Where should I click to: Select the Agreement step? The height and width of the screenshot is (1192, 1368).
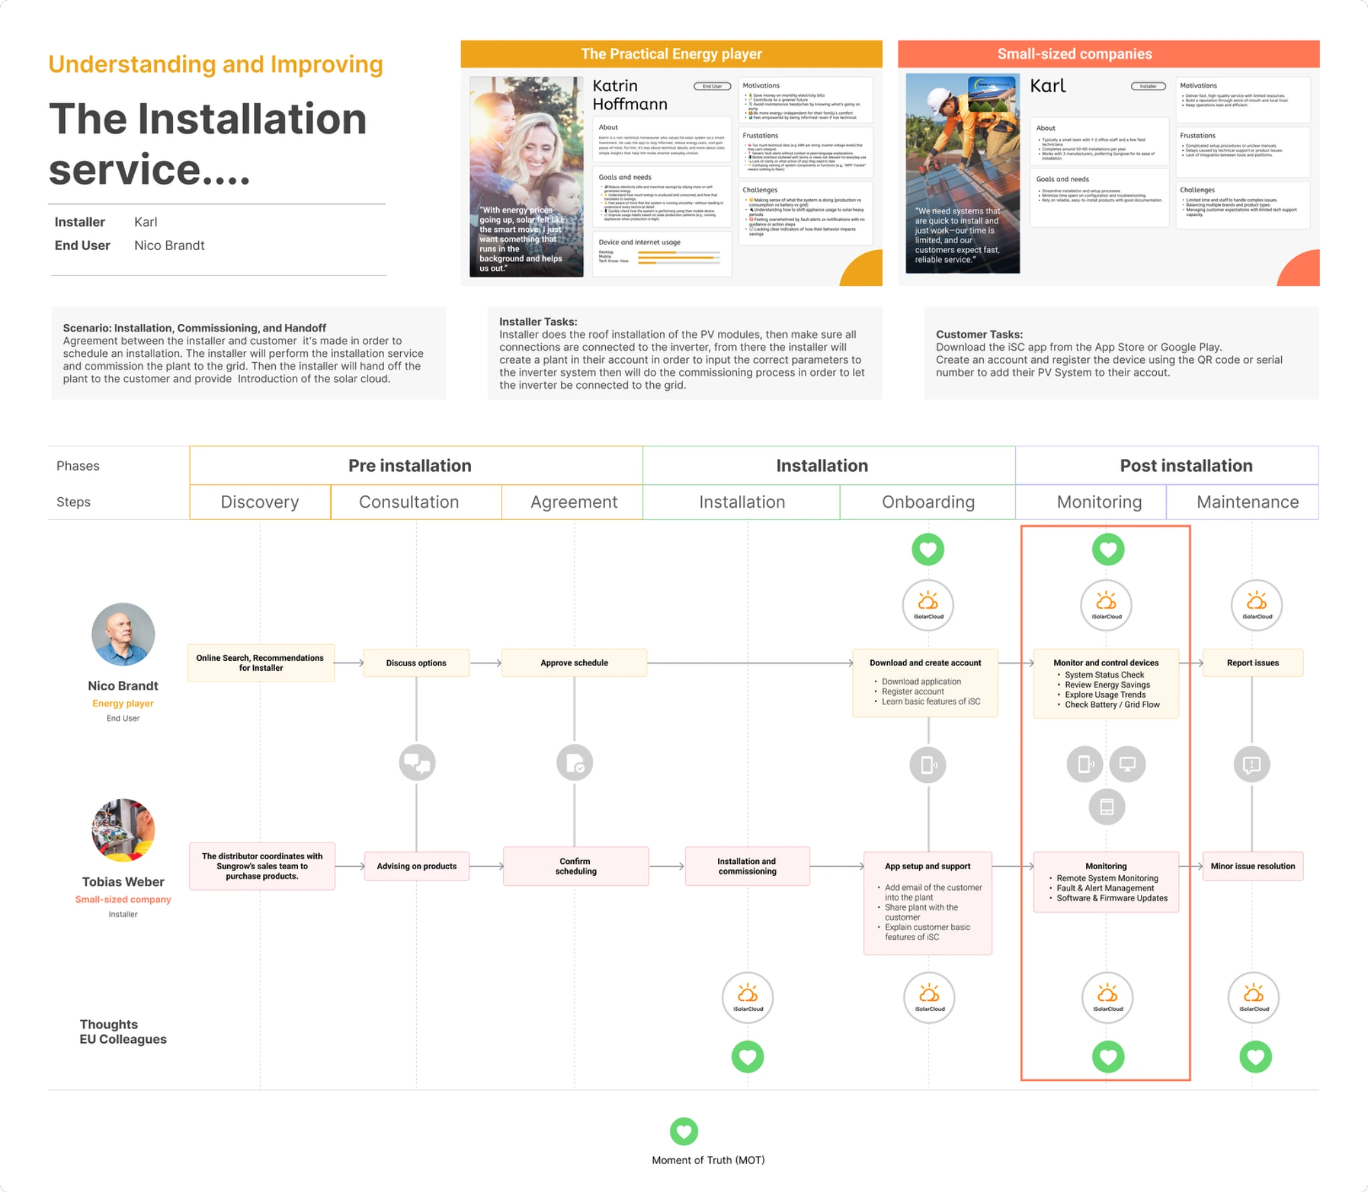pos(572,502)
